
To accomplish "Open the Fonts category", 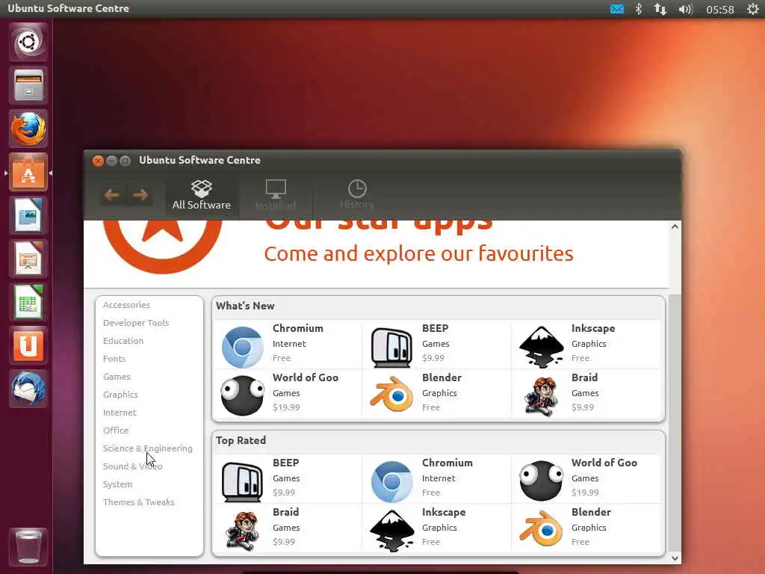I will (x=114, y=359).
